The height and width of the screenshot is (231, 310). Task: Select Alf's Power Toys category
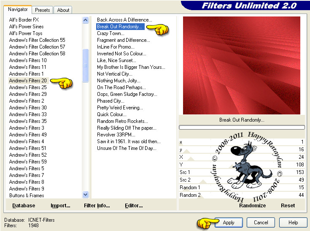coord(26,33)
